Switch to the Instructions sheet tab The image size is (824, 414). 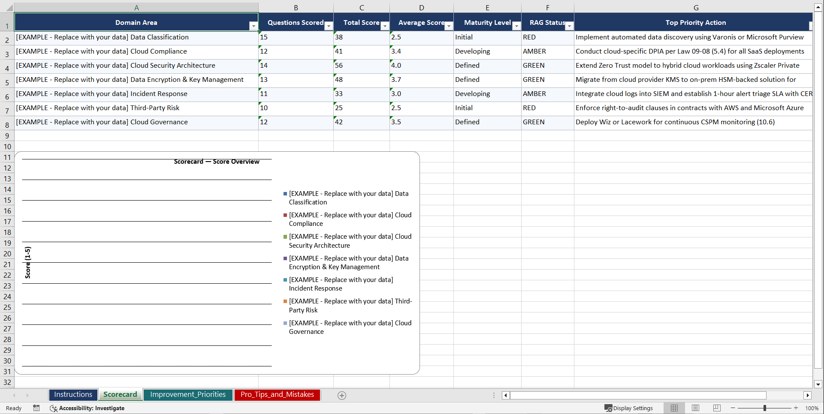73,395
